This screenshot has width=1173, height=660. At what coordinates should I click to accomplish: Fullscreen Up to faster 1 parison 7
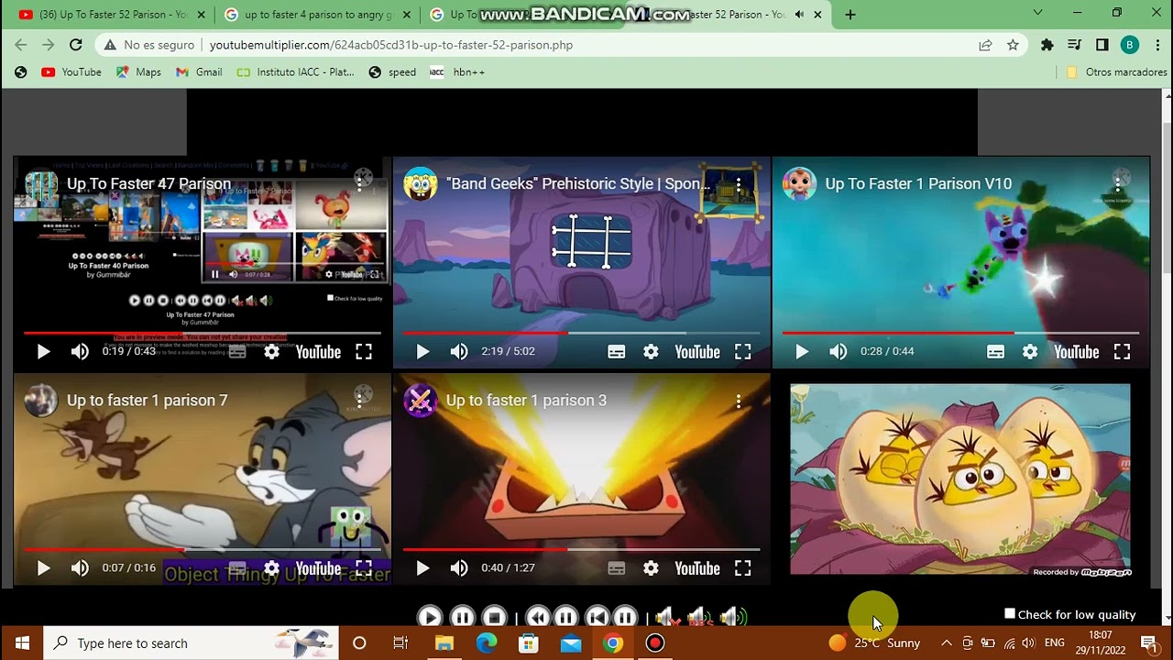point(364,568)
